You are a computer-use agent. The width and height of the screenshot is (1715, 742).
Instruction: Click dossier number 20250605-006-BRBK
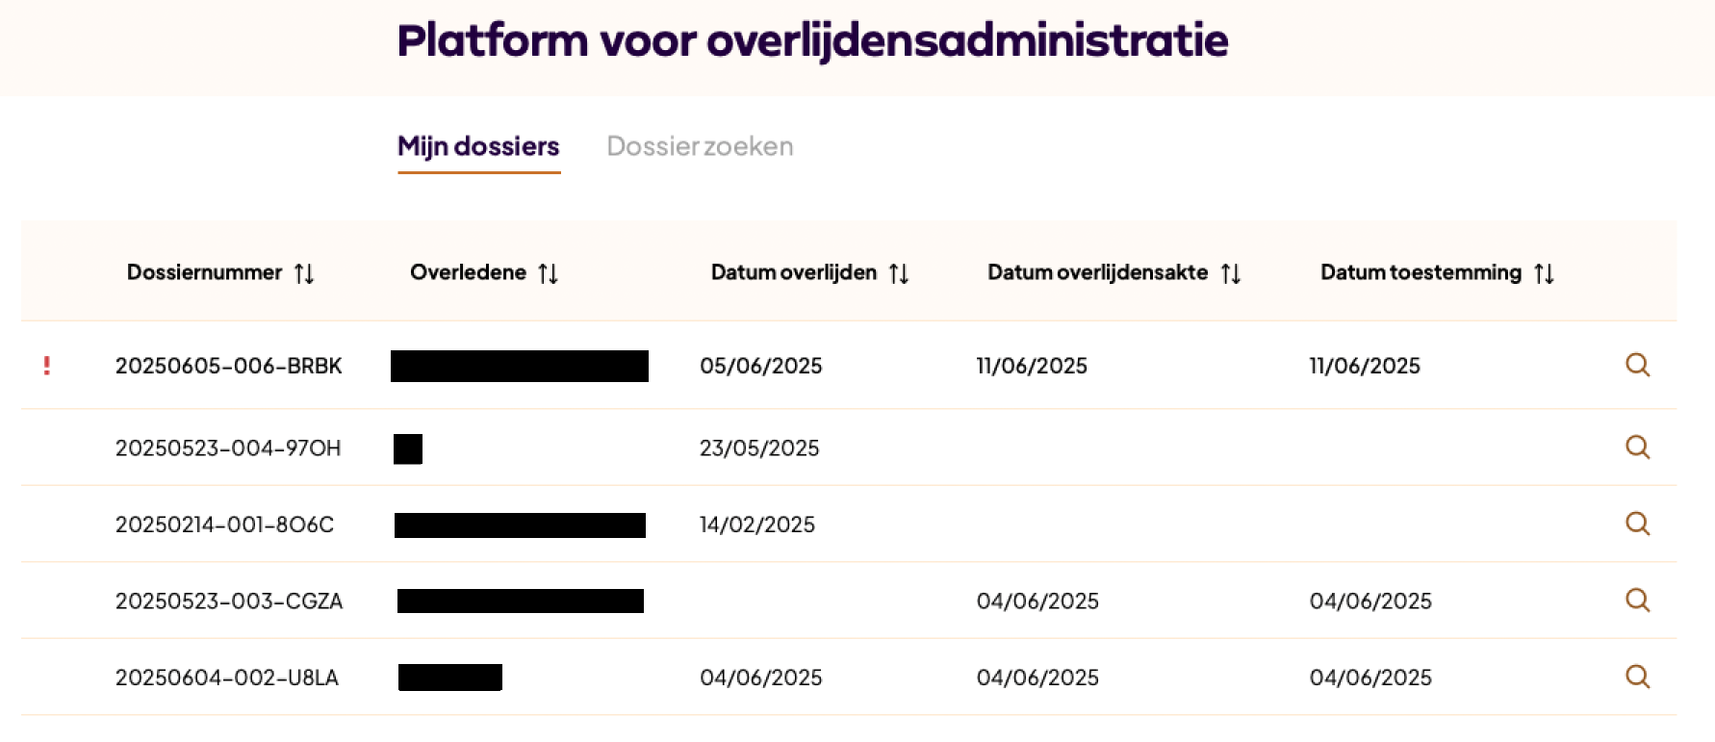(x=228, y=366)
